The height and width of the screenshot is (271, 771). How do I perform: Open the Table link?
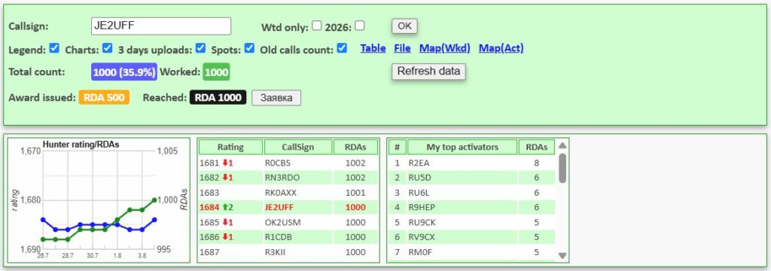373,48
